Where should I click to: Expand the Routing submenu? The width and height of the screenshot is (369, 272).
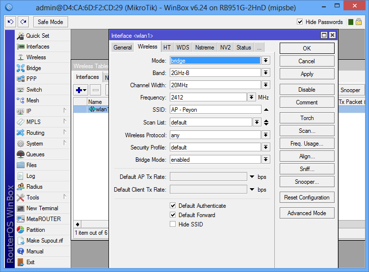click(x=65, y=132)
